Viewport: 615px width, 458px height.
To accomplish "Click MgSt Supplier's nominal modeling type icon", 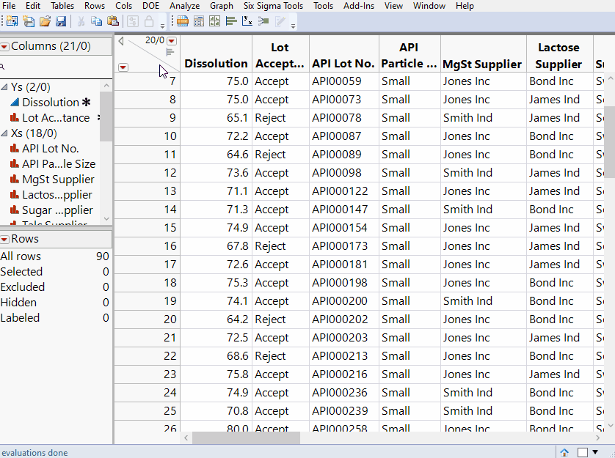I will click(x=13, y=179).
